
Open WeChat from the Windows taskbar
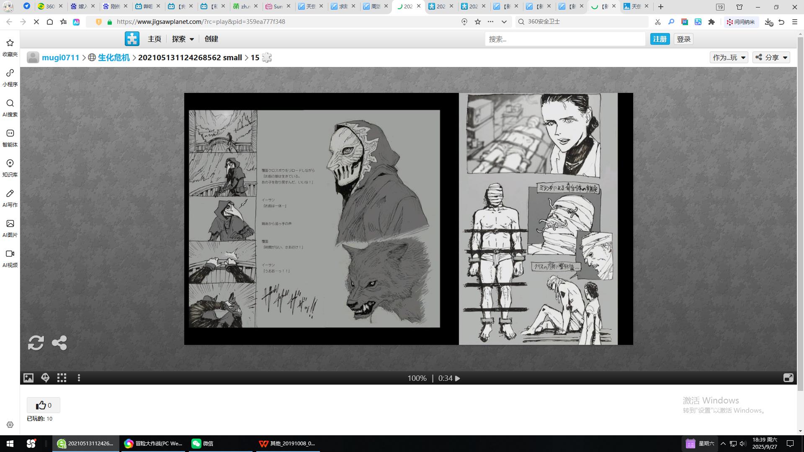tap(203, 443)
